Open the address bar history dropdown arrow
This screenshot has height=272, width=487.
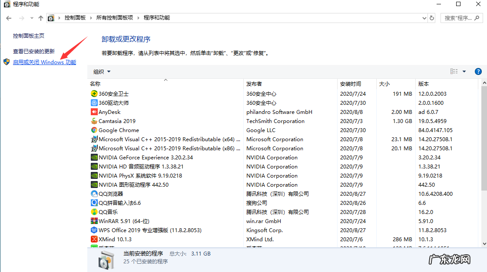tap(424, 18)
